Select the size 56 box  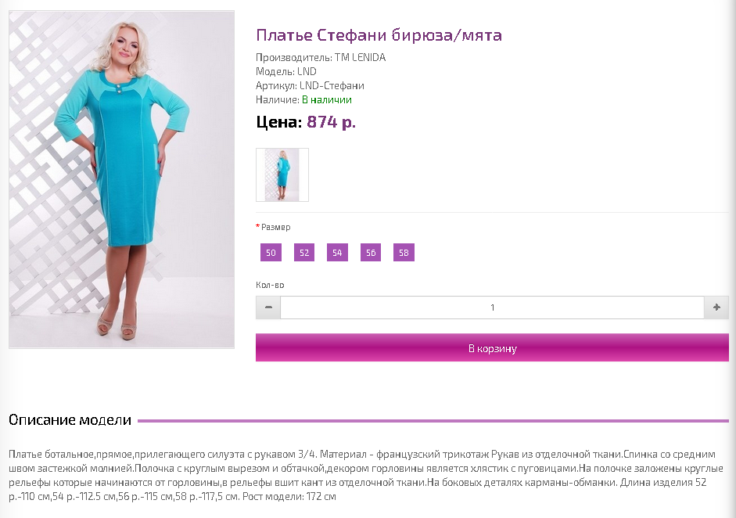[x=371, y=253]
